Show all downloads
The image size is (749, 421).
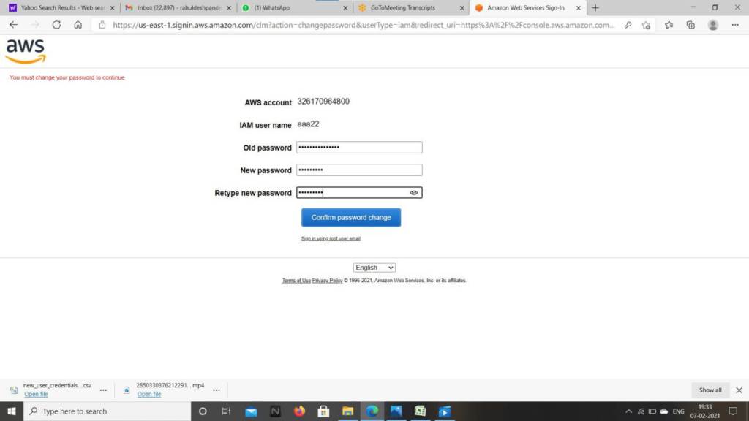[710, 390]
